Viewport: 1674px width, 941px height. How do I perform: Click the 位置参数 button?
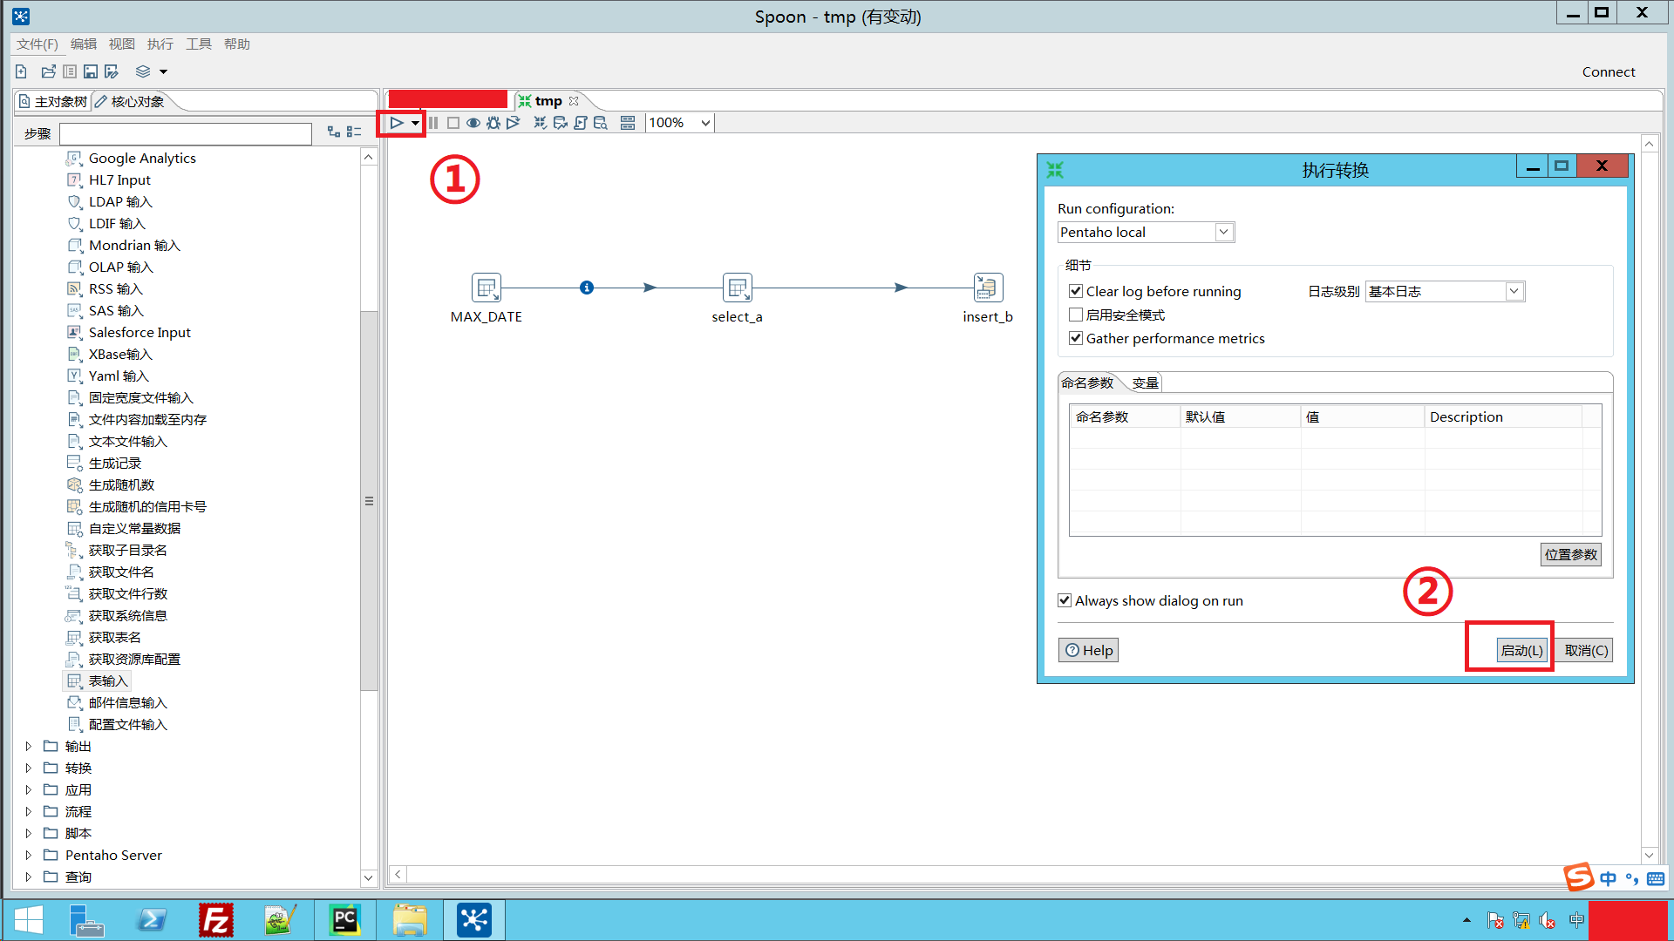tap(1570, 554)
